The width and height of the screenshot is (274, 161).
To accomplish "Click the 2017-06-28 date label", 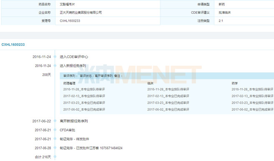I will (43, 148).
